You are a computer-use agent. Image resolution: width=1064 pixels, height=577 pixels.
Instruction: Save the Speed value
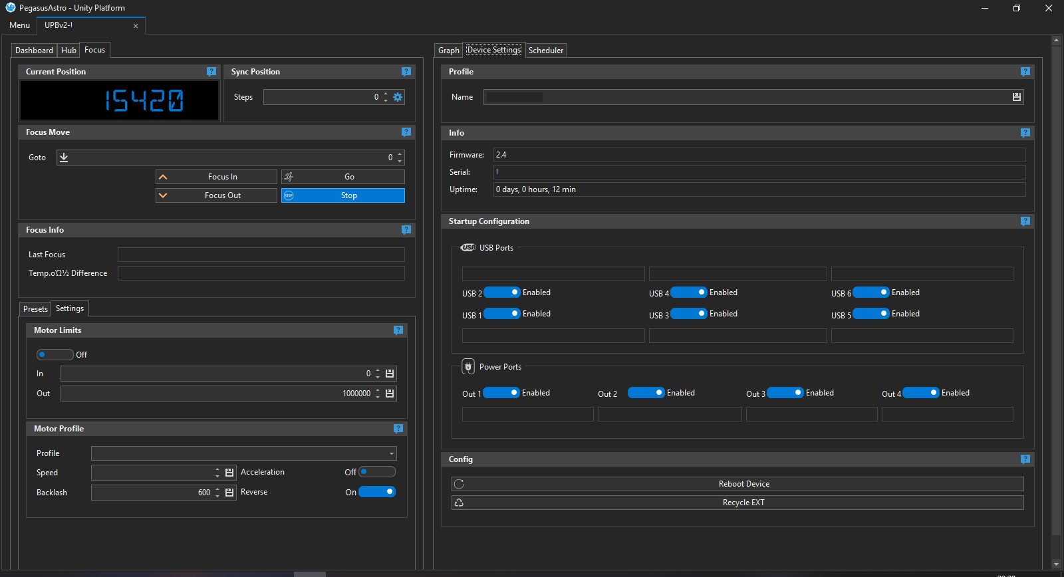229,473
